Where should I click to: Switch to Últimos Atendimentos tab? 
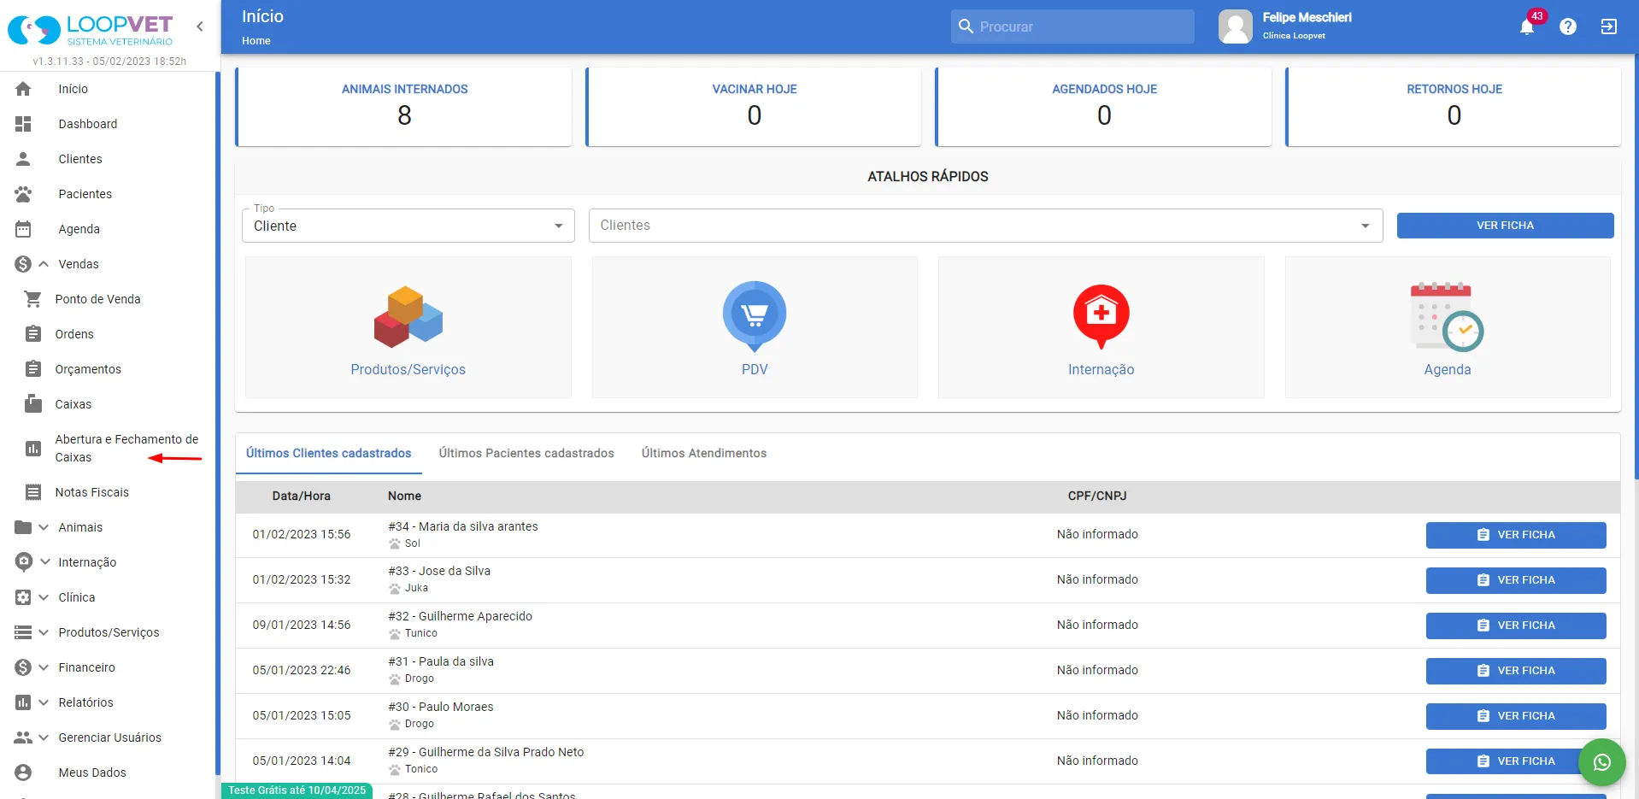pos(704,453)
